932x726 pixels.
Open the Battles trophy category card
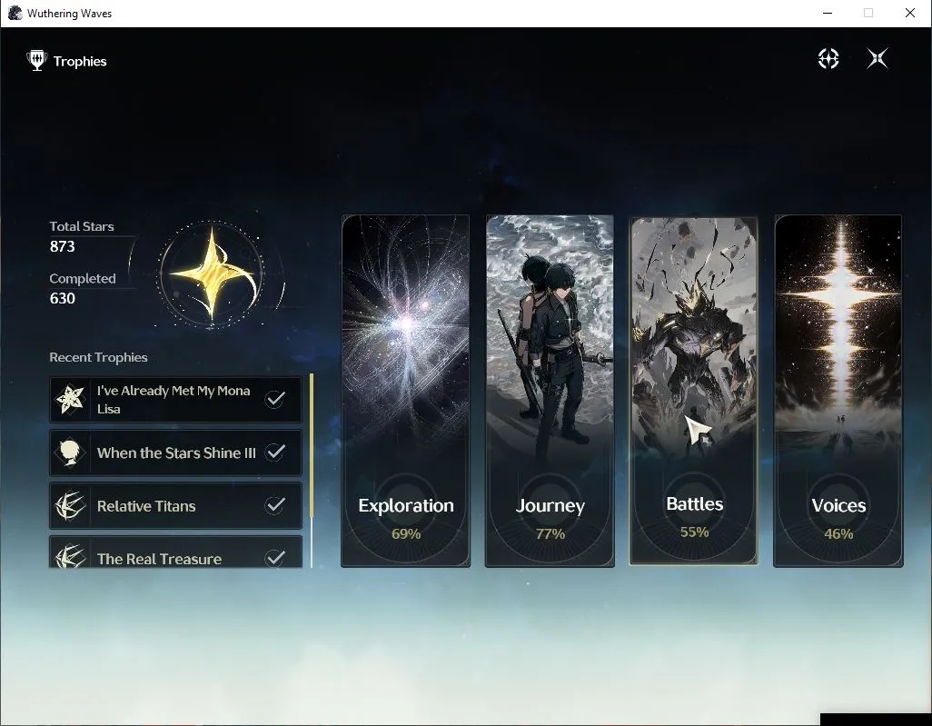pos(694,391)
